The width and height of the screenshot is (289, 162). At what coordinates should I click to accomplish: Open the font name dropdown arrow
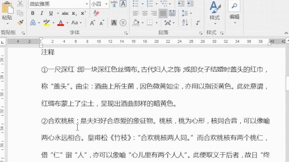coord(87,4)
